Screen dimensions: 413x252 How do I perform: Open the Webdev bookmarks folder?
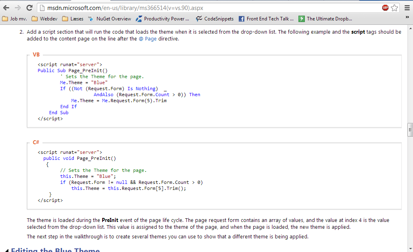pos(44,19)
